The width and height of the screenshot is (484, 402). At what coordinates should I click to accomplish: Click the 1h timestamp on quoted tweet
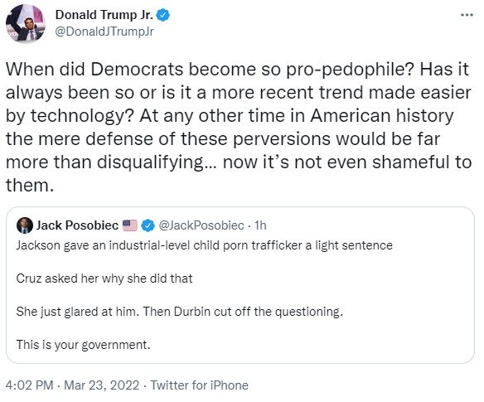[260, 225]
